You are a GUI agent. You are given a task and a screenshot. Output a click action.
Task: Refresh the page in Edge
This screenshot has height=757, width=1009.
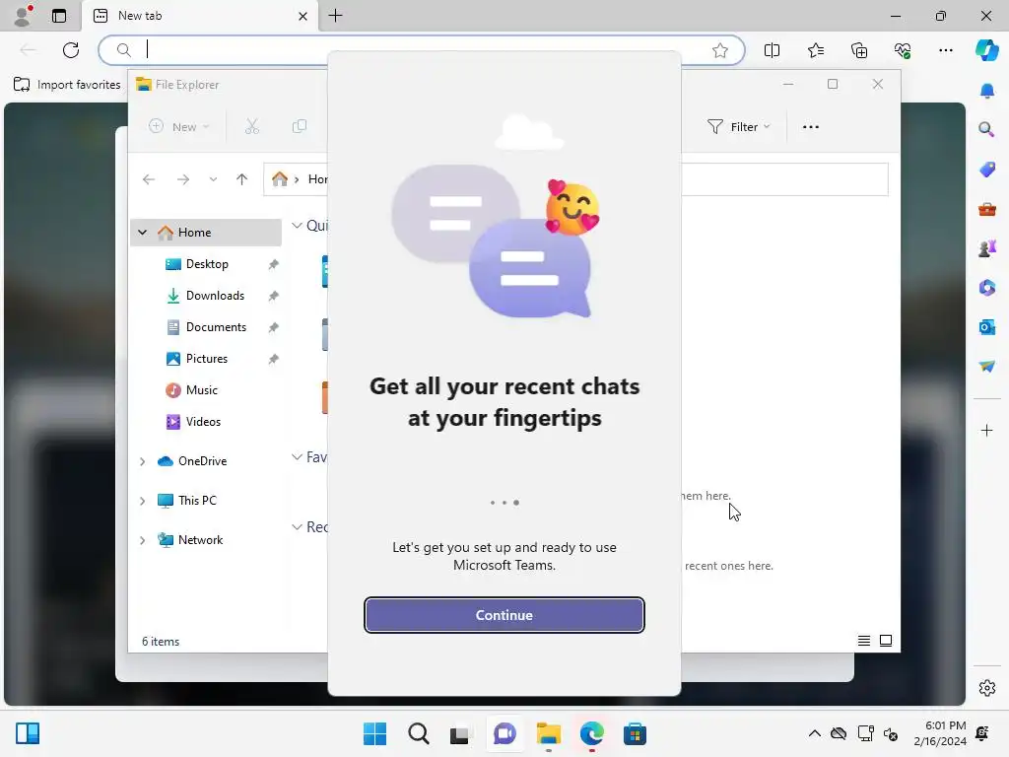click(71, 50)
